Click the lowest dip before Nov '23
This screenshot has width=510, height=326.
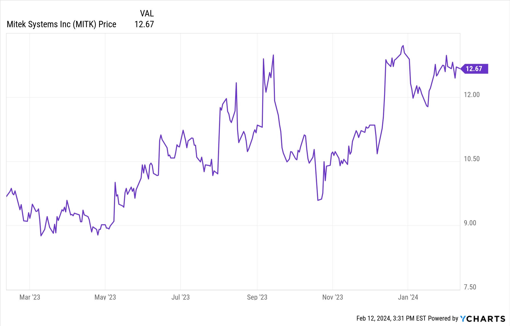[318, 200]
